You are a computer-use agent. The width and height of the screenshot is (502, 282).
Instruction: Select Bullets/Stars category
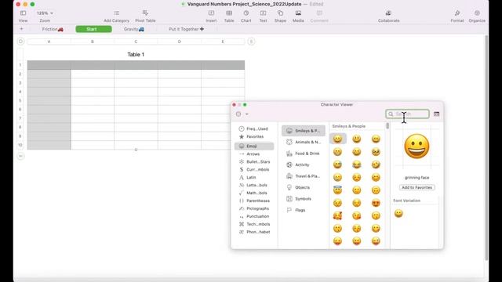254,162
